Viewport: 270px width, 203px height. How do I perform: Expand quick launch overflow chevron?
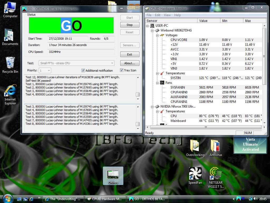click(x=39, y=198)
